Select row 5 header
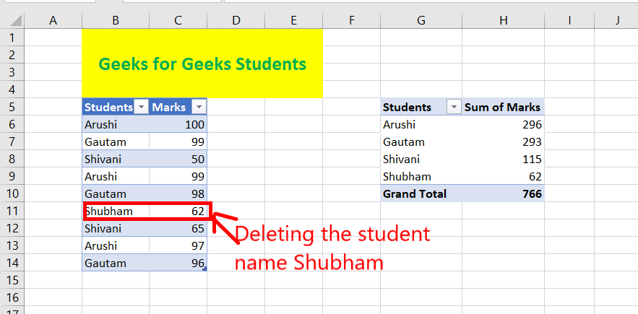 coord(12,107)
